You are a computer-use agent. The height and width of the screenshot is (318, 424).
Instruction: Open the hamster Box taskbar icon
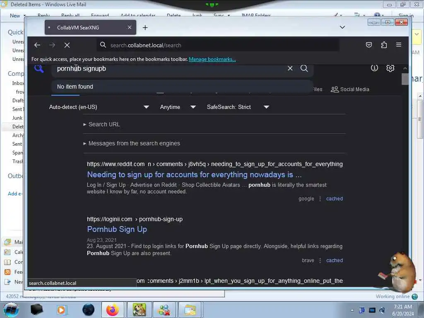139,310
